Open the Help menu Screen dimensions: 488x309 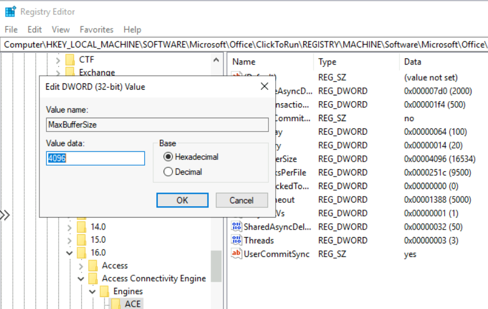point(132,30)
